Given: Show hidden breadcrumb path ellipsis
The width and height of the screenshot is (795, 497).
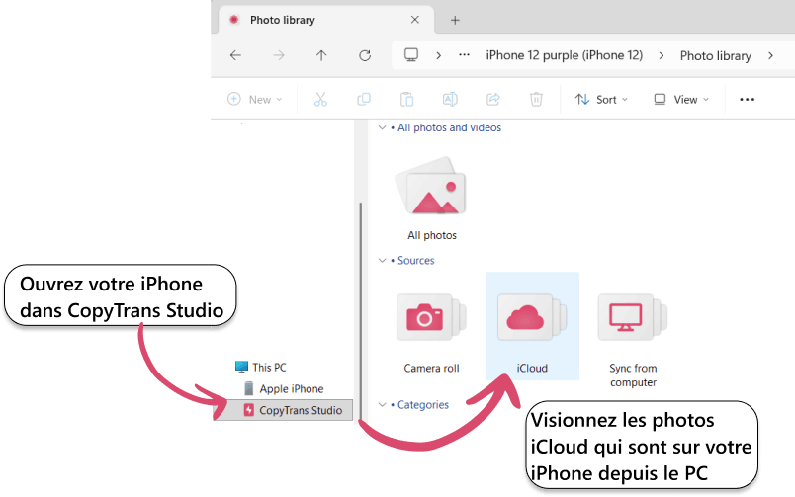Looking at the screenshot, I should 464,55.
